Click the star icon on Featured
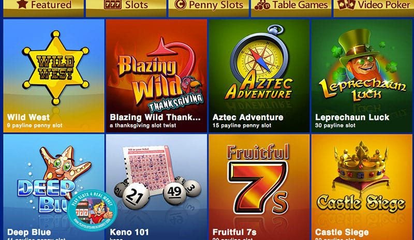The width and height of the screenshot is (414, 240). click(x=22, y=4)
